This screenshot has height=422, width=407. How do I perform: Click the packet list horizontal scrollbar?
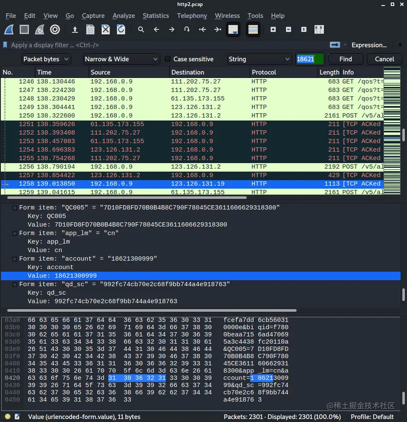click(127, 198)
